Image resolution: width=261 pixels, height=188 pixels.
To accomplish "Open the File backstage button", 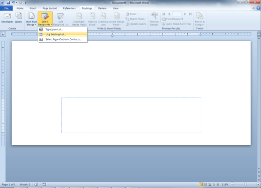I will (x=7, y=8).
